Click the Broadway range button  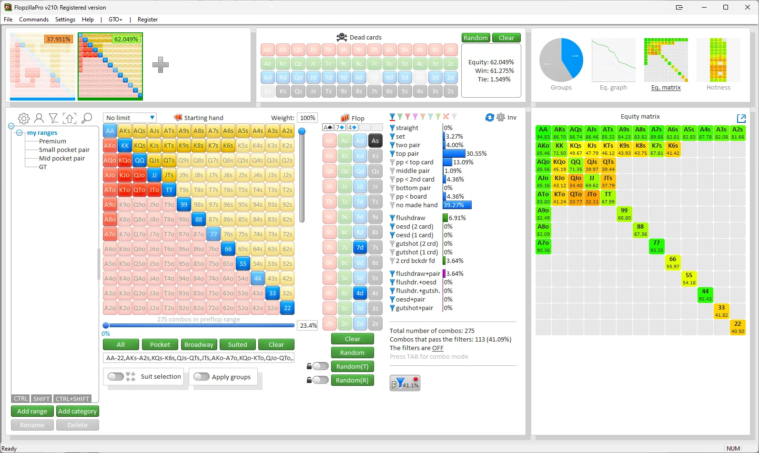(199, 344)
